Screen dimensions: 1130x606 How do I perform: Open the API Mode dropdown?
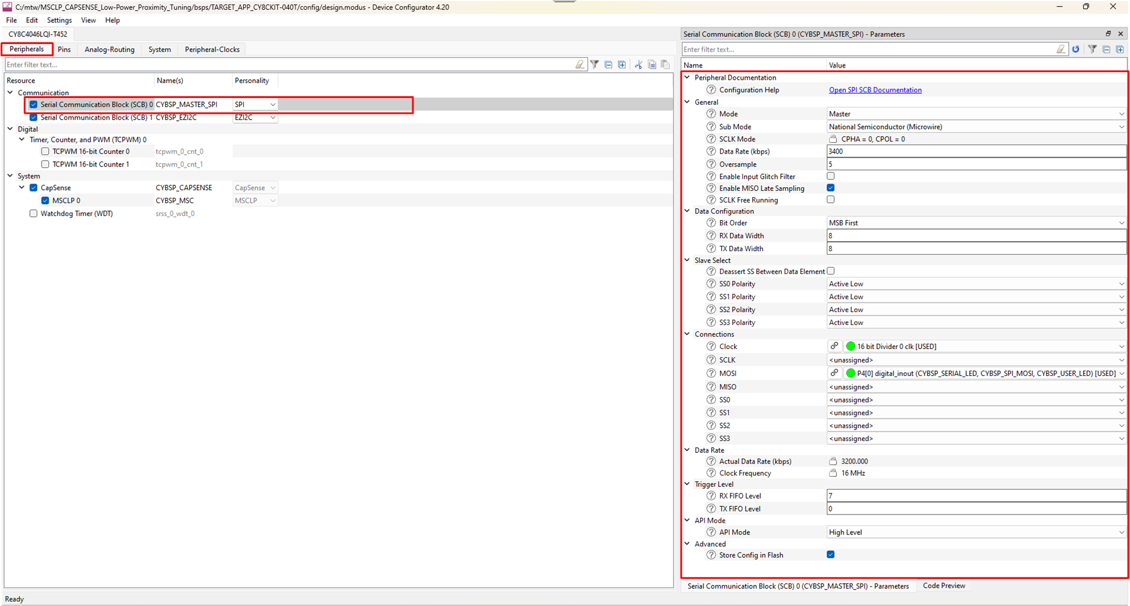pyautogui.click(x=976, y=532)
